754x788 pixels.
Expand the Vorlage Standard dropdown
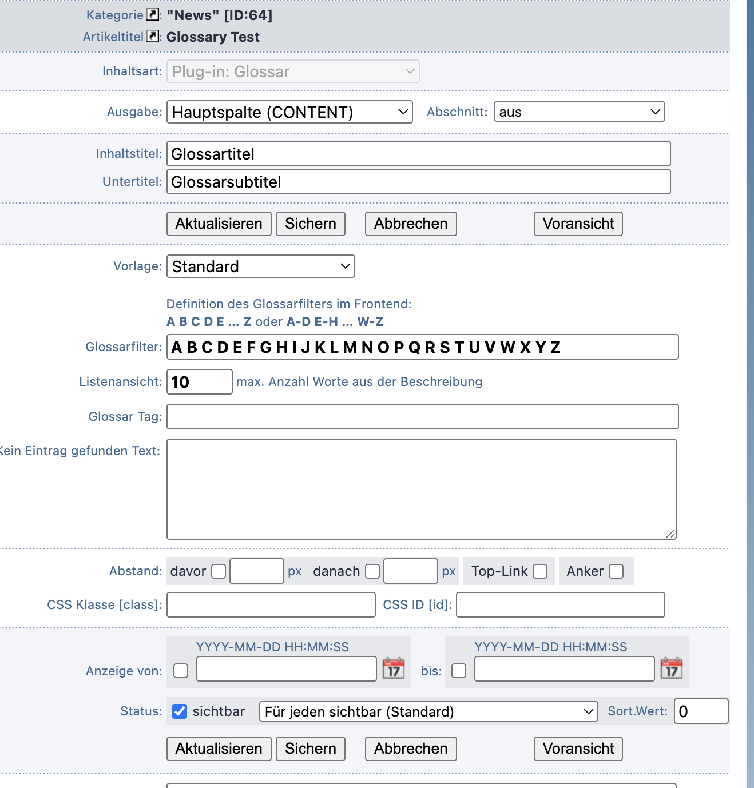point(261,266)
